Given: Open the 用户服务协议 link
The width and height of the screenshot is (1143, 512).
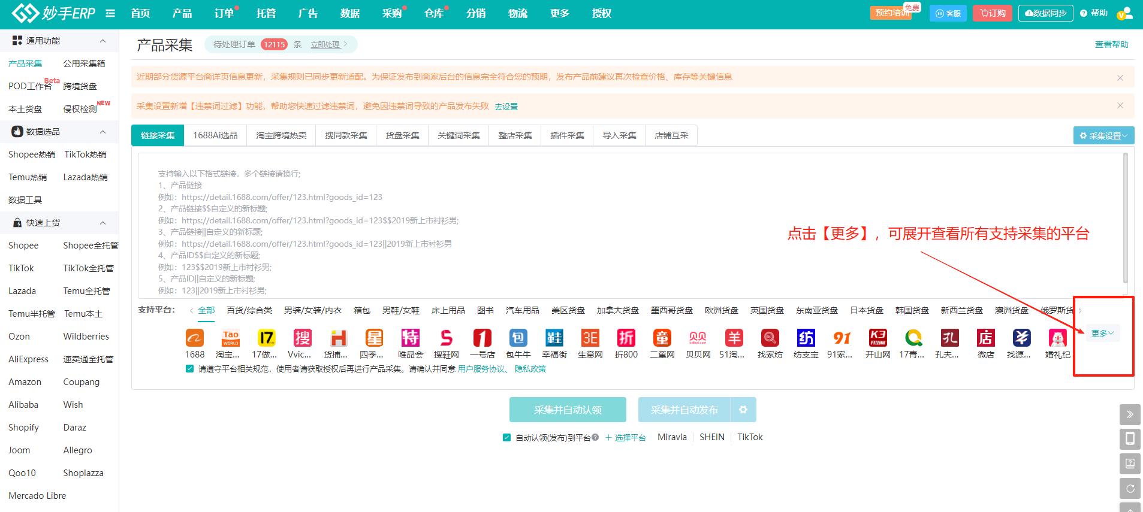Looking at the screenshot, I should pyautogui.click(x=481, y=369).
